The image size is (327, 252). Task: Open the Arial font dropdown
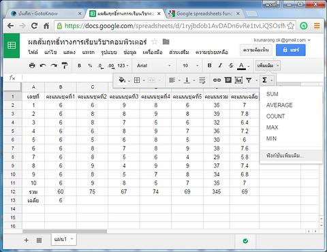pyautogui.click(x=154, y=65)
